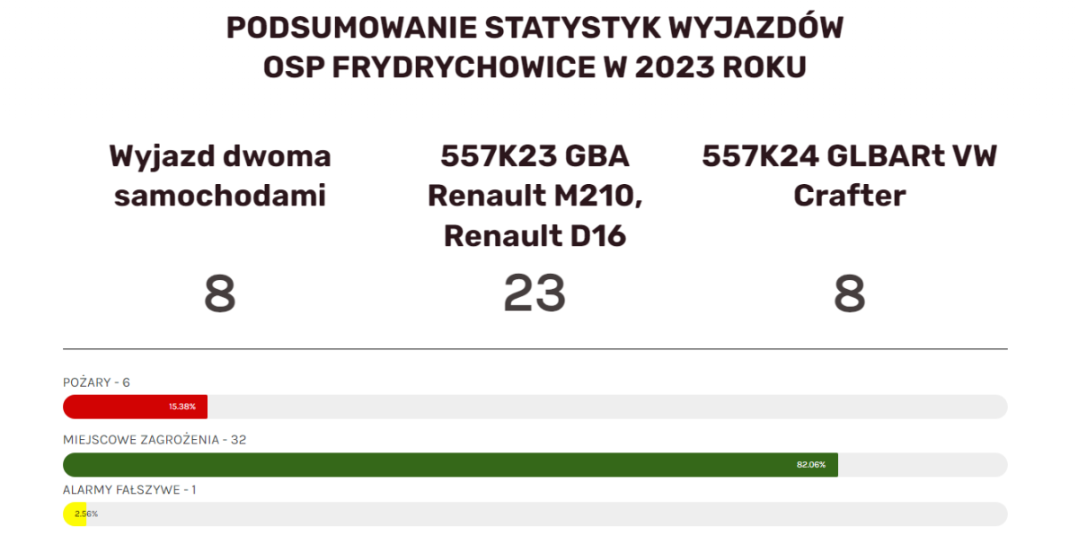Click the "Wyjazd dwoma samochodami" heading
The height and width of the screenshot is (544, 1078).
220,176
